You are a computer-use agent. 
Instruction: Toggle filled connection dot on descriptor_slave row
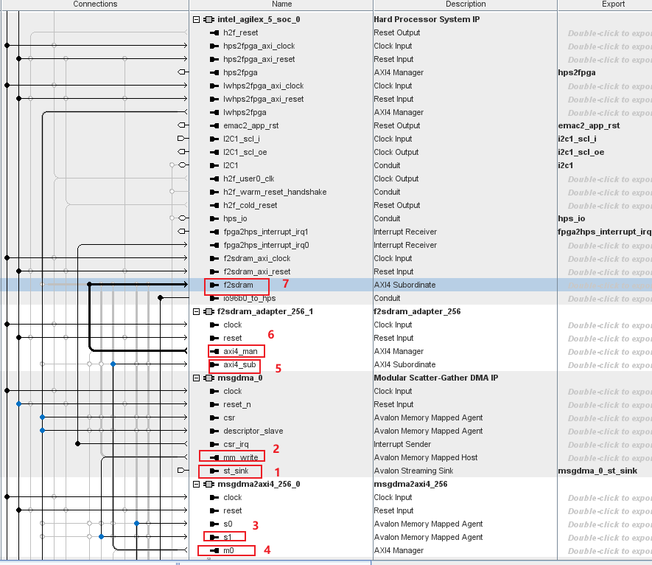43,431
